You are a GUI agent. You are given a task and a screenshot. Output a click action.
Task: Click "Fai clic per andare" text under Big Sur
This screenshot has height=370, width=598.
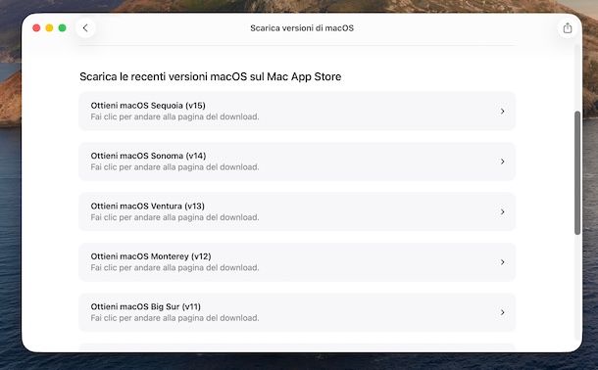point(125,318)
